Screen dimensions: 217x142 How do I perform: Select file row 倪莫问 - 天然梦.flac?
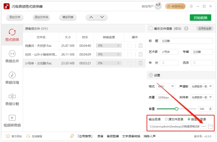coord(84,46)
